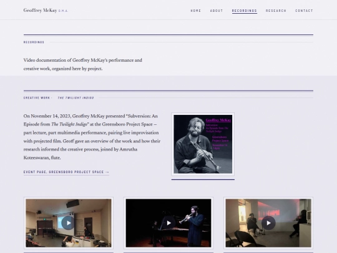Go to the About nav link
The image size is (337, 253).
coord(217,11)
